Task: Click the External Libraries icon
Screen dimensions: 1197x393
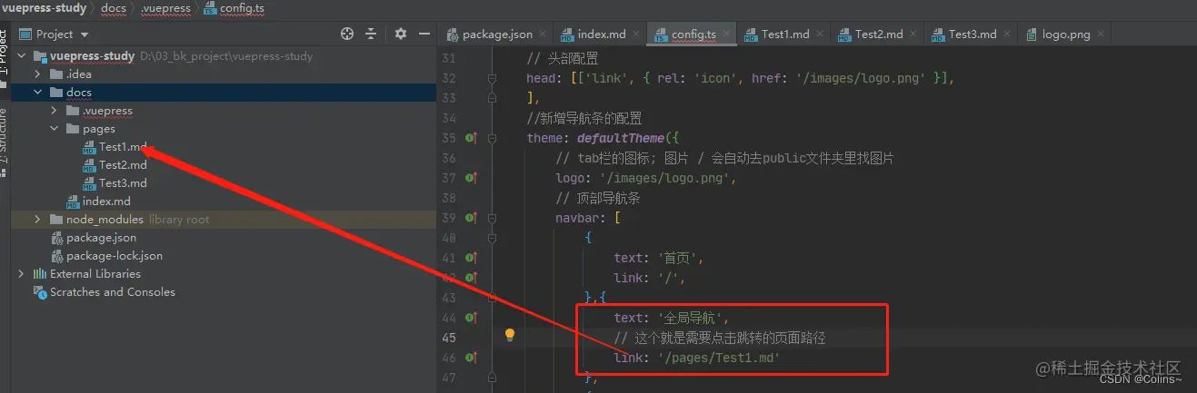Action: [40, 274]
